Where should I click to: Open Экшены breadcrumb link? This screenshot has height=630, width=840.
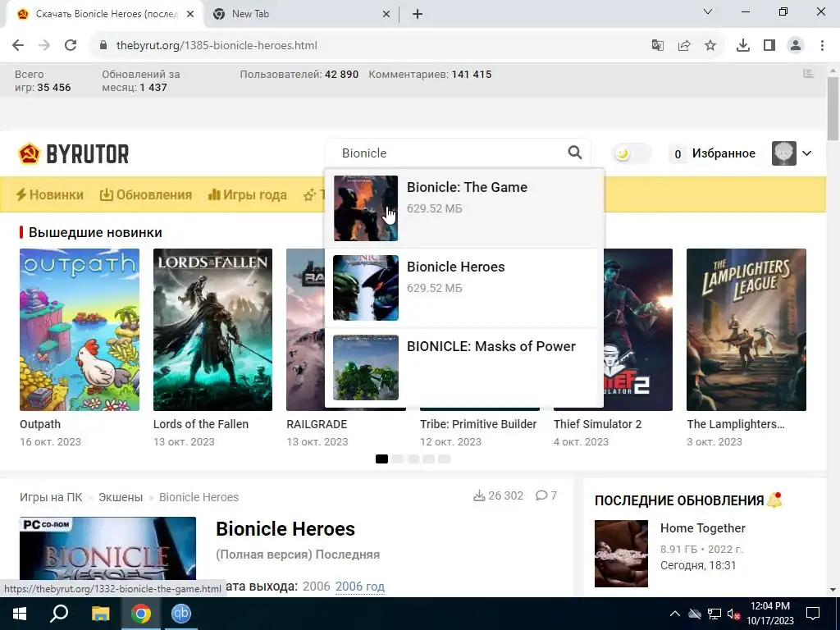point(121,497)
